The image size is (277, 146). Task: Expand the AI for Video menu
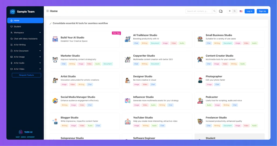tap(25, 69)
